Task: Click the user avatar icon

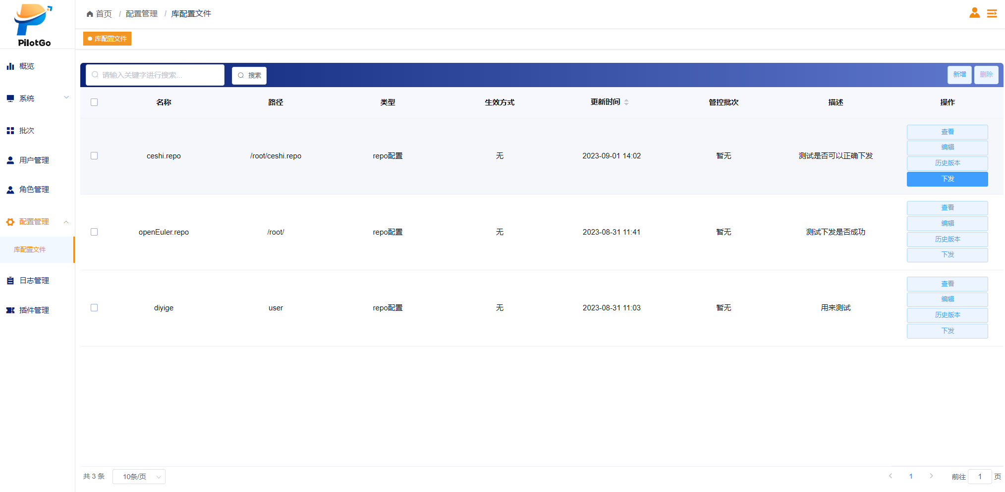Action: [974, 13]
